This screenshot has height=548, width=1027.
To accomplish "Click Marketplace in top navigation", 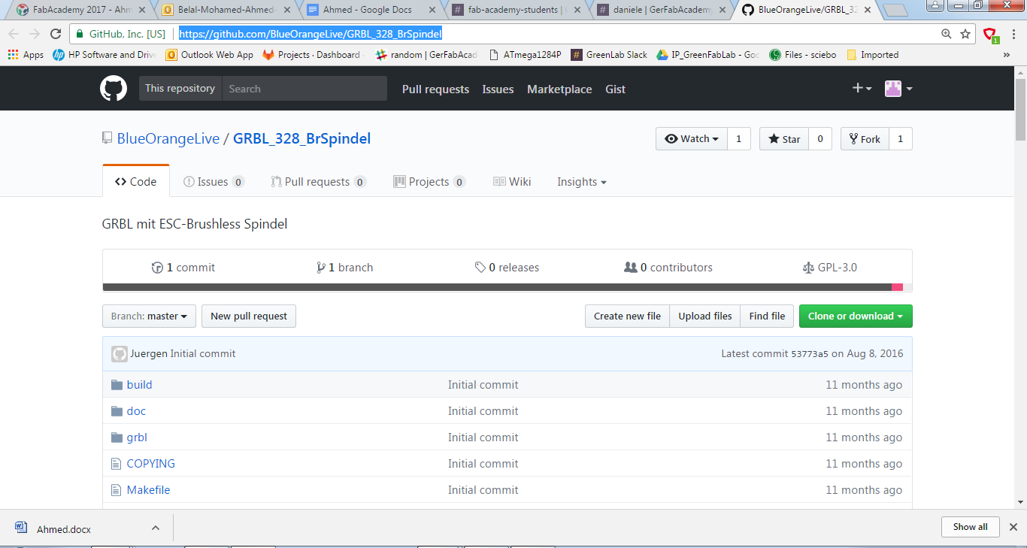I will (559, 89).
